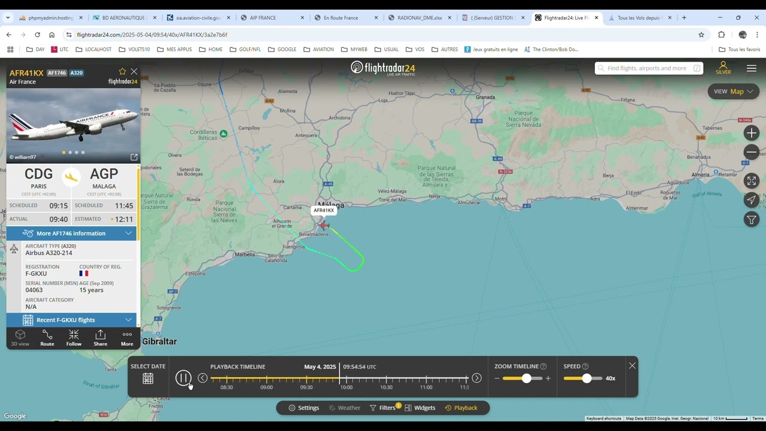Click the AFR41KX callsign label on map
The width and height of the screenshot is (766, 431).
324,211
